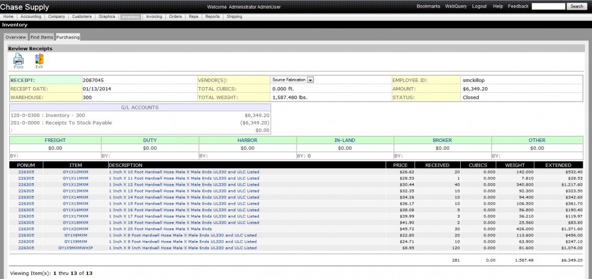The width and height of the screenshot is (592, 279).
Task: Click the G/L account 120-0-0300 Inventory line
Action: [140, 116]
